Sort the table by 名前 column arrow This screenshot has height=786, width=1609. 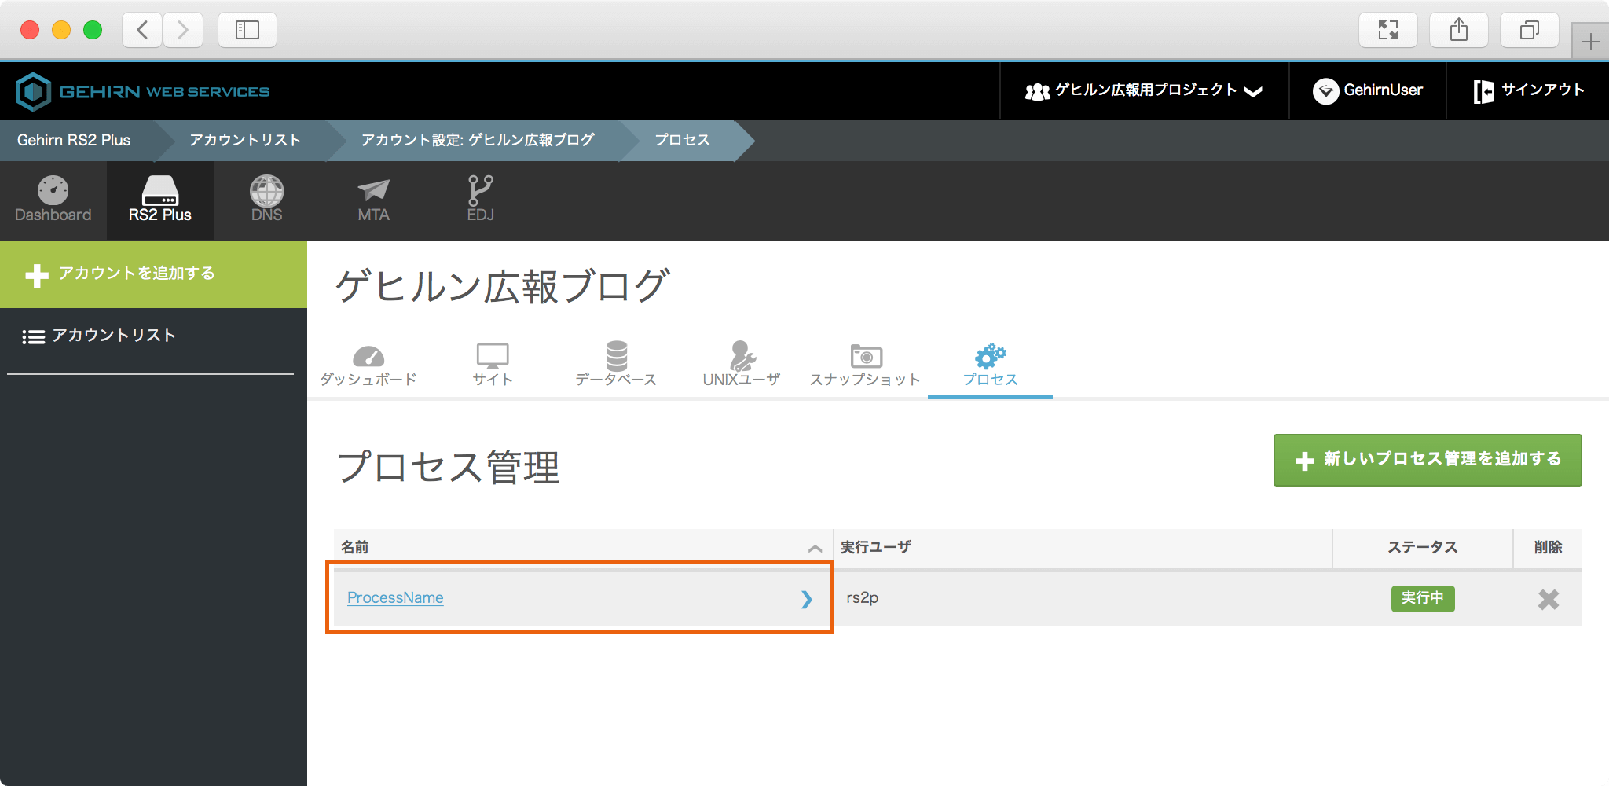[815, 549]
